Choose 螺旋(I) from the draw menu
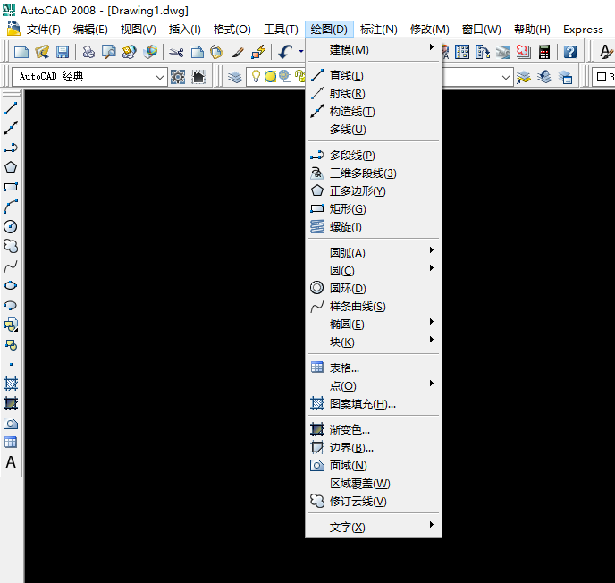 tap(374, 227)
